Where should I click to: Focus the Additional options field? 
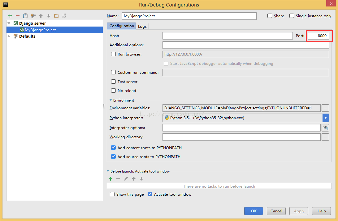(x=245, y=45)
